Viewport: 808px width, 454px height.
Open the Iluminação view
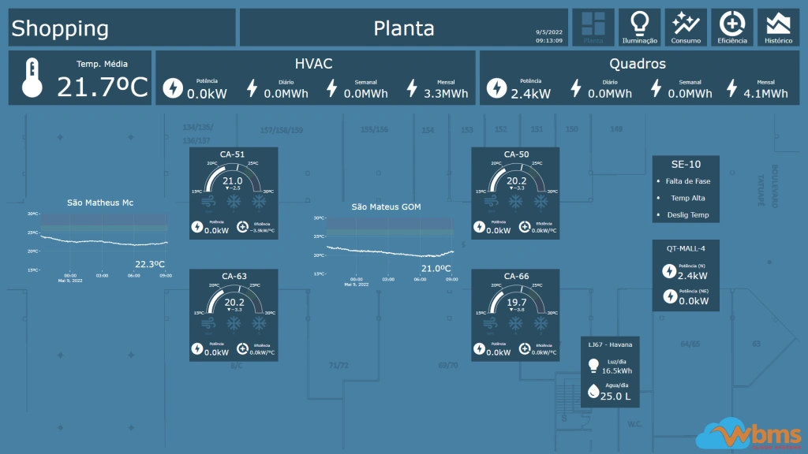click(640, 28)
